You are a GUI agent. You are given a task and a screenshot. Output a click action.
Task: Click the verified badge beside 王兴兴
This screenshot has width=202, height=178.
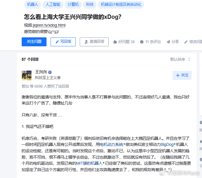[50, 72]
